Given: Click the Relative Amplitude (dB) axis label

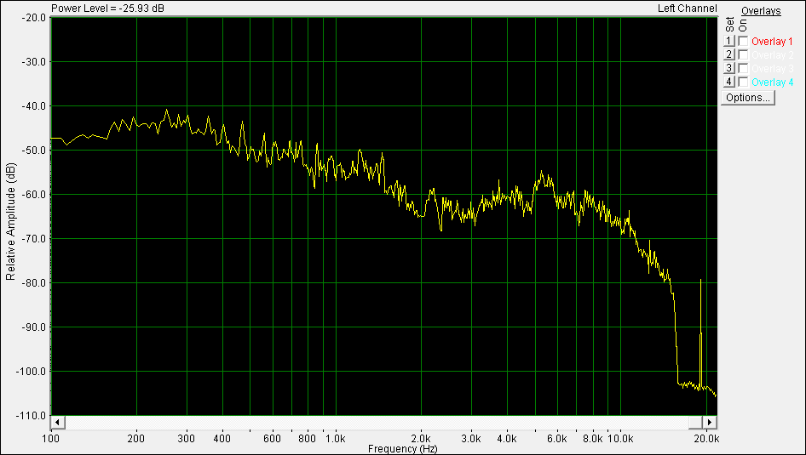Looking at the screenshot, I should coord(10,222).
